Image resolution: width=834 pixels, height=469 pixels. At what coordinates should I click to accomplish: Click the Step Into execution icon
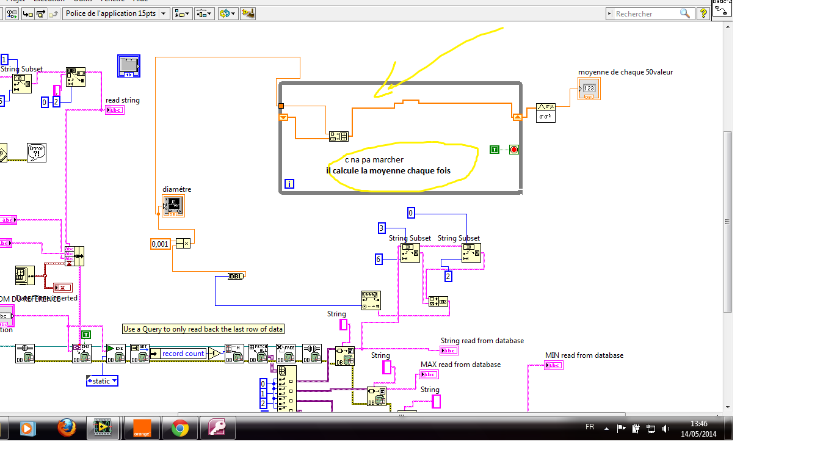click(28, 13)
